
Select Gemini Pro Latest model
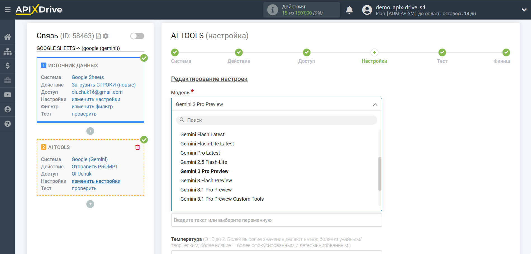tap(200, 153)
